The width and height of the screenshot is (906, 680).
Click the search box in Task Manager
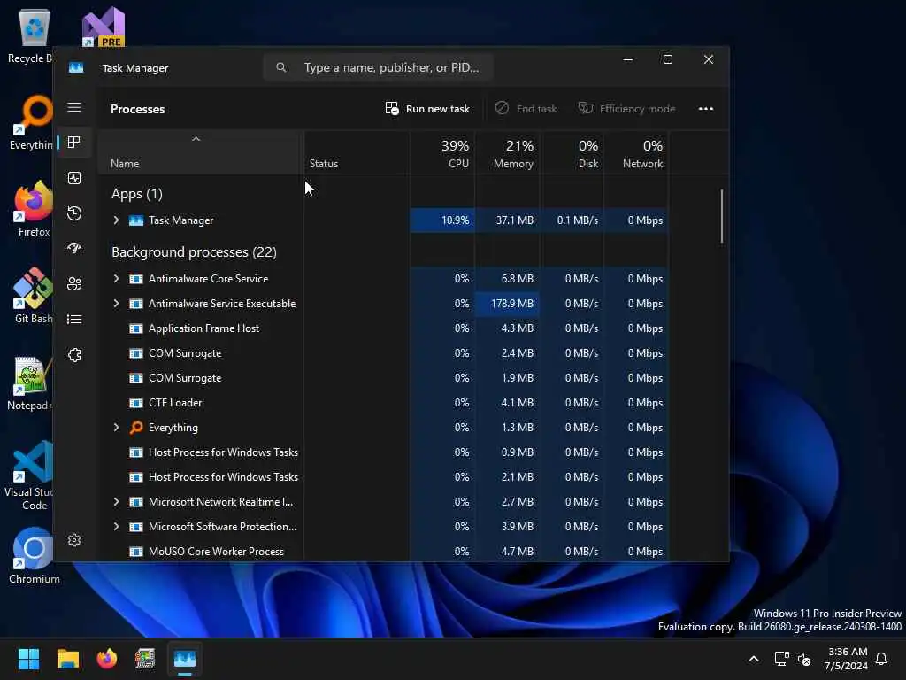click(x=379, y=67)
